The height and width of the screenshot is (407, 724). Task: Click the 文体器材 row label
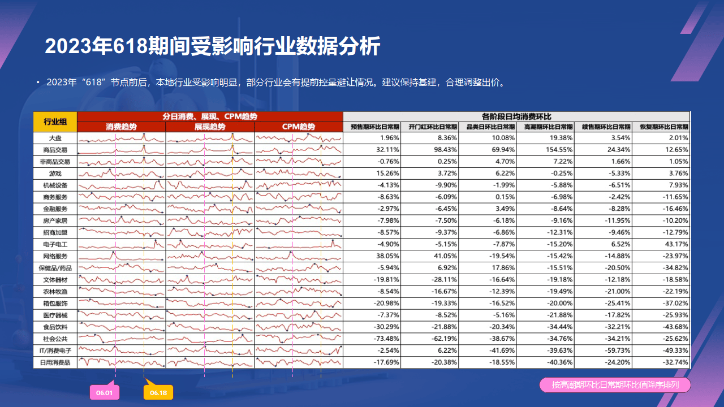(55, 280)
